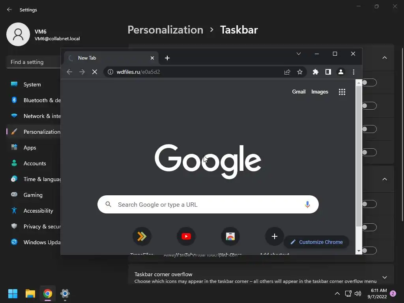Go back in Chrome
Image resolution: width=404 pixels, height=303 pixels.
(x=69, y=72)
